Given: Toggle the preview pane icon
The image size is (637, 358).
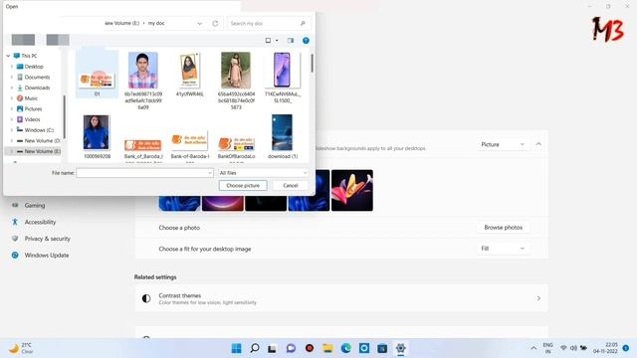Looking at the screenshot, I should 291,40.
